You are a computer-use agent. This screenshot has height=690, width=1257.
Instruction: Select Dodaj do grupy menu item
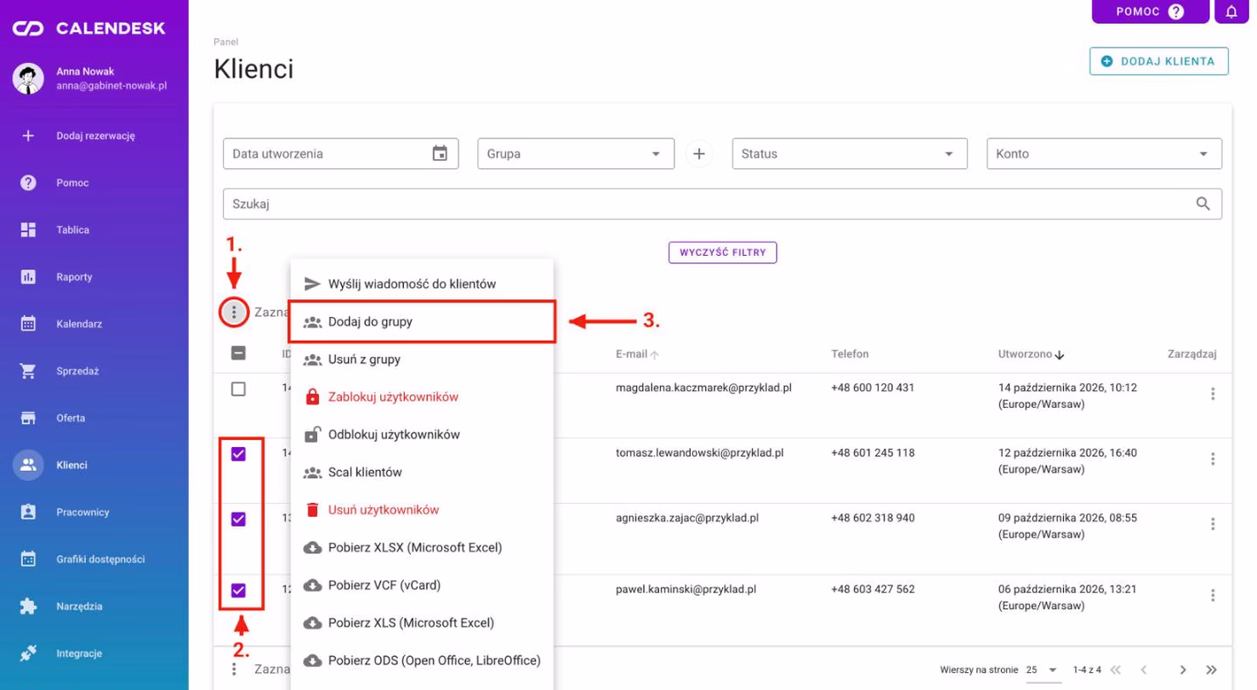pos(422,322)
